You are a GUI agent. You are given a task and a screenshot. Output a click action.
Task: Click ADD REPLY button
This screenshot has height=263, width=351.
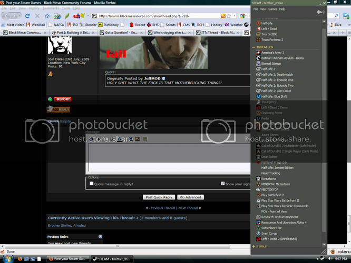pyautogui.click(x=58, y=109)
